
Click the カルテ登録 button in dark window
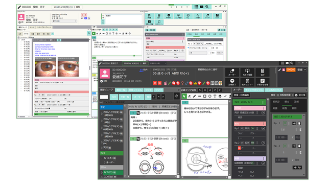tap(247, 72)
